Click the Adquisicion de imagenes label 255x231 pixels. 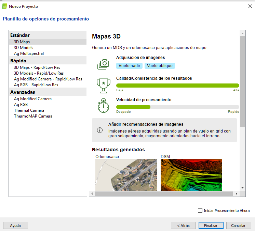(140, 57)
